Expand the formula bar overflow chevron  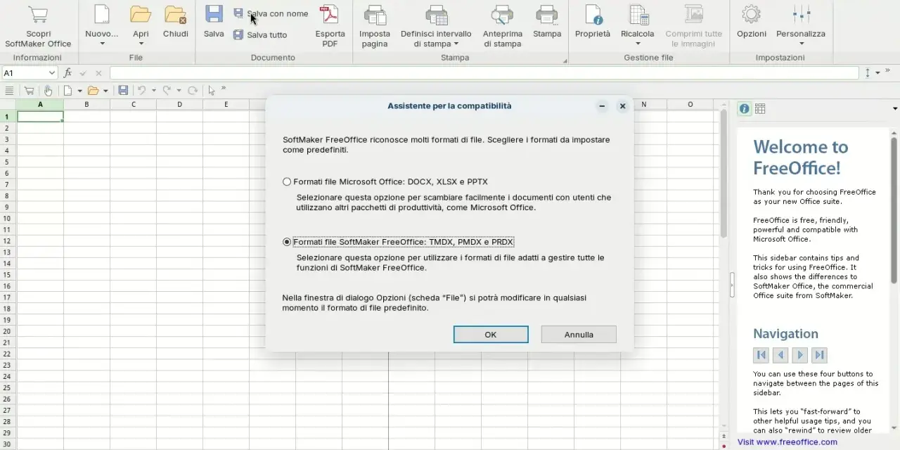point(887,71)
